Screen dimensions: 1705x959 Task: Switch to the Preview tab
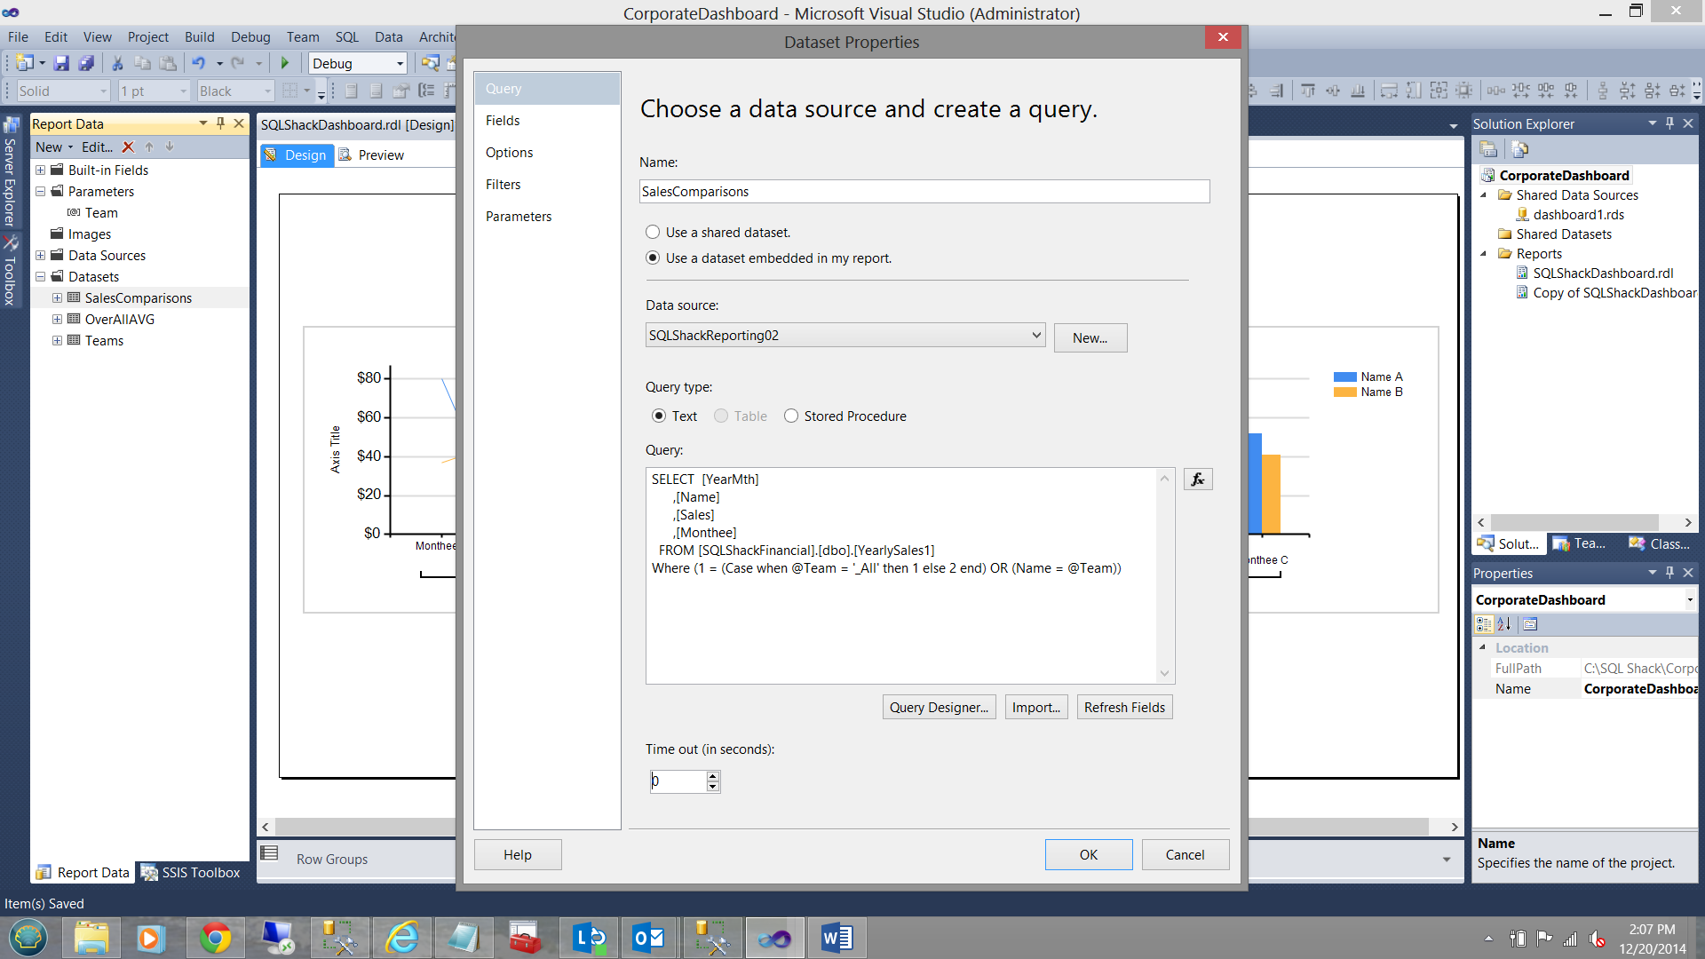[x=380, y=155]
